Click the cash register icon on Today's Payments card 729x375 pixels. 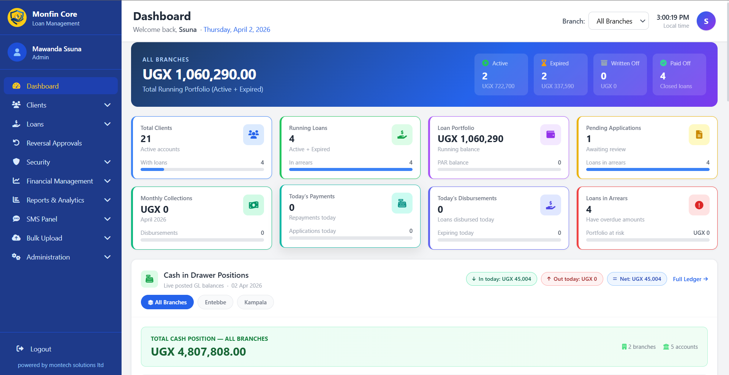402,203
